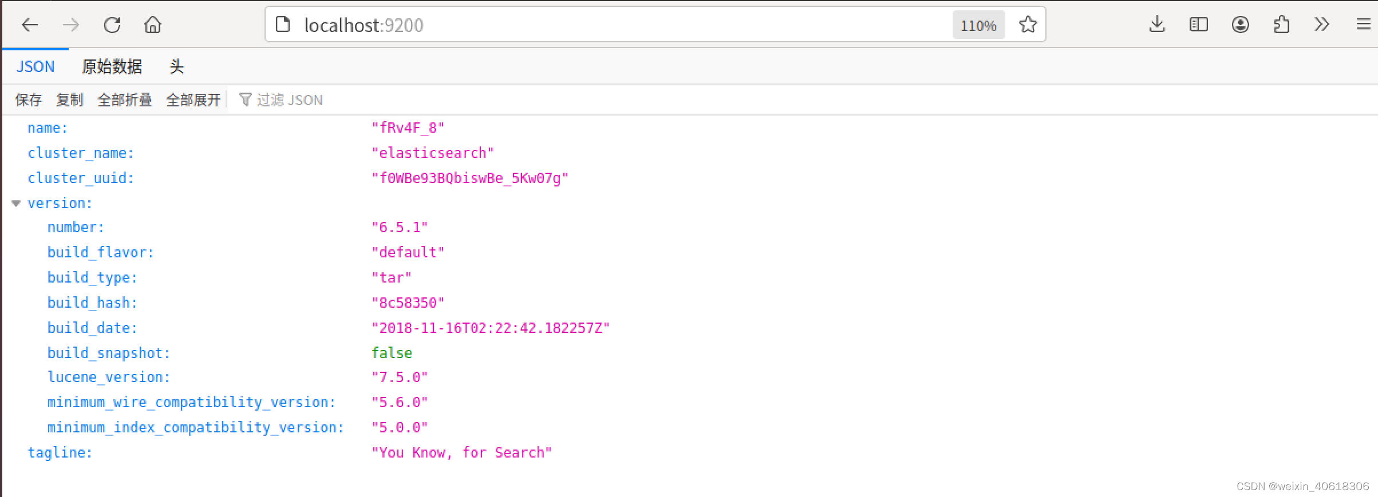
Task: Select the minimum_wire_compatibility_version key
Action: 192,403
